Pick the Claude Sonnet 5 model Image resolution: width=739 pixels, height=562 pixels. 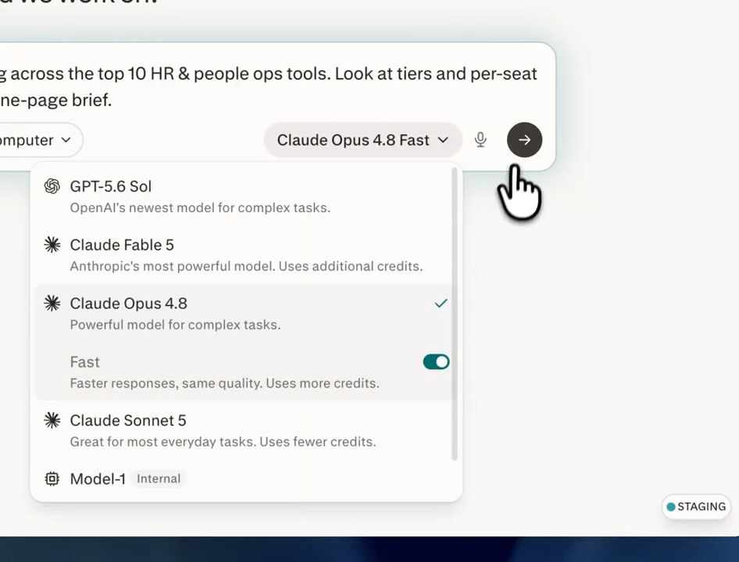point(245,430)
